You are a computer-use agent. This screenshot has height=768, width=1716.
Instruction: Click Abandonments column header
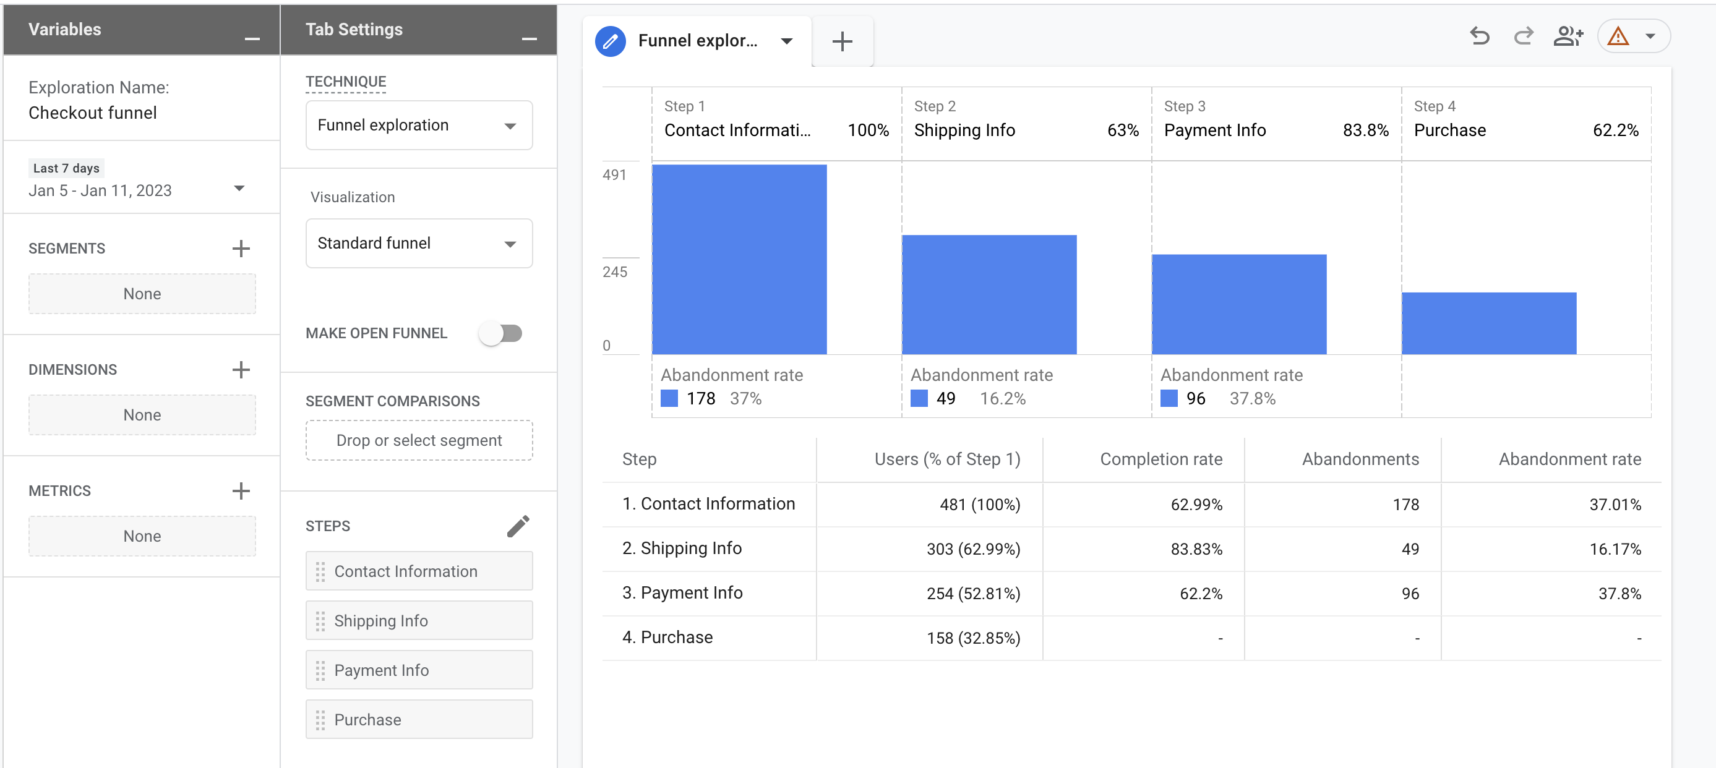(x=1360, y=459)
